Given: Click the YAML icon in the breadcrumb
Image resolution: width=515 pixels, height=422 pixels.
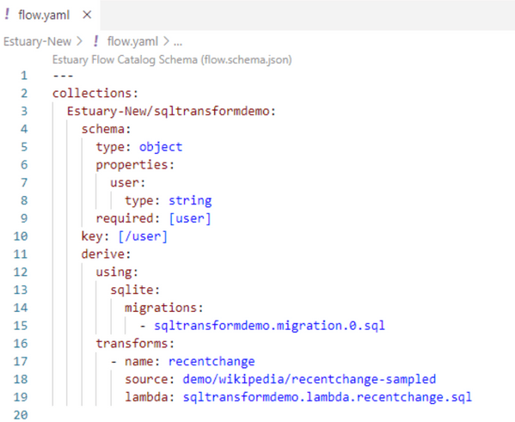Looking at the screenshot, I should coord(95,41).
